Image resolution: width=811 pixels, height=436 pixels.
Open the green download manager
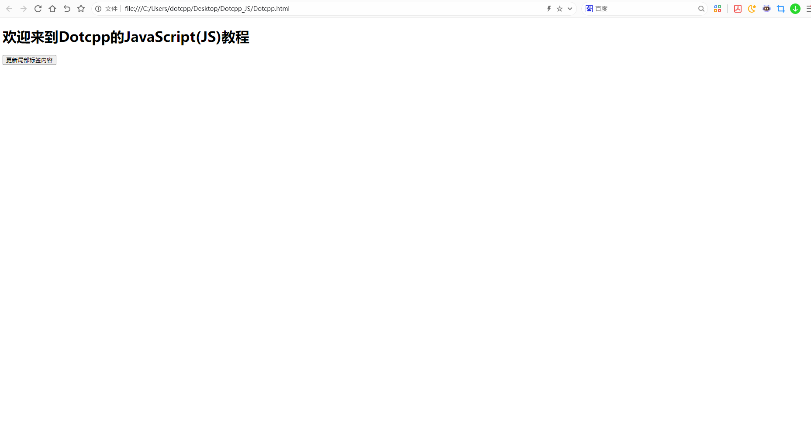(795, 8)
